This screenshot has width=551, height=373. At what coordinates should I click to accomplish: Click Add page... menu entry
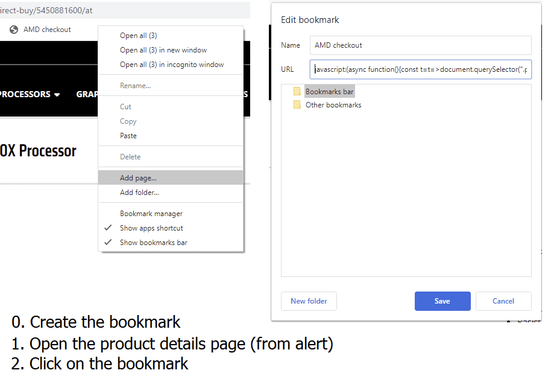point(138,178)
